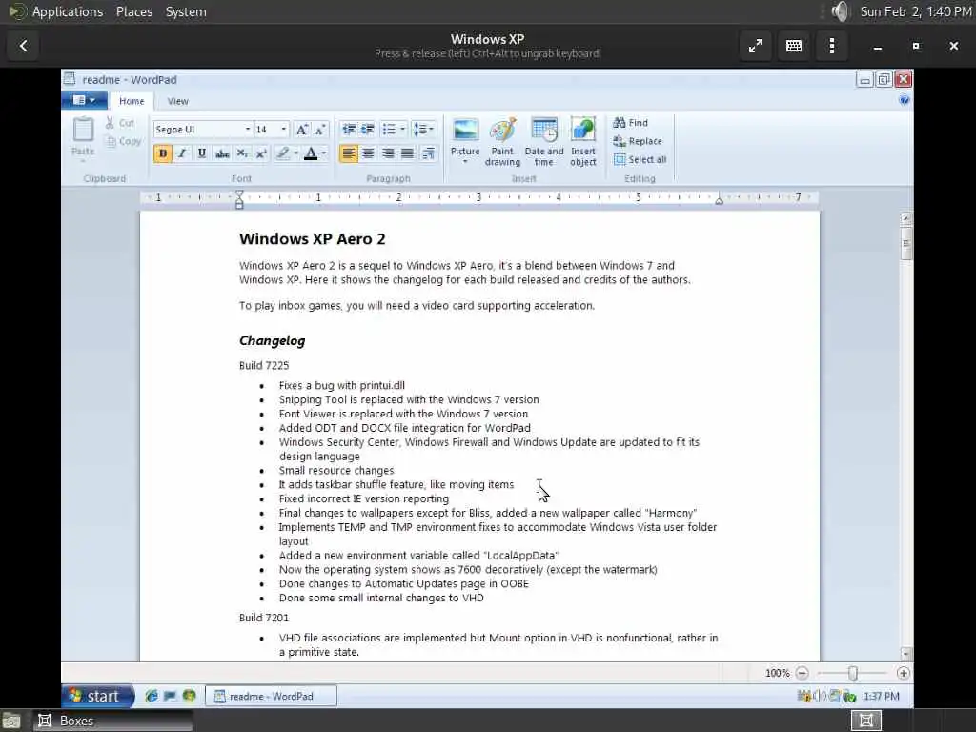Switch to the View ribbon tab

(177, 101)
